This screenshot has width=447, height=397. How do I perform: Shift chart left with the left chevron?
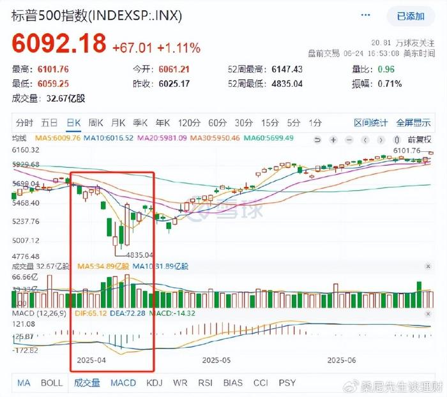[x=365, y=140]
